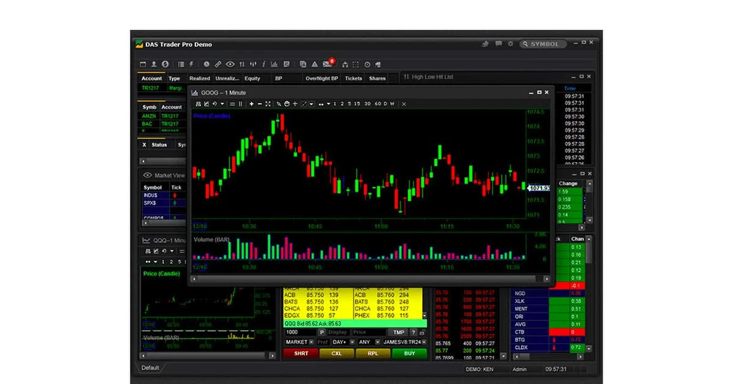Click the green BUY button
The image size is (733, 384).
tap(409, 353)
